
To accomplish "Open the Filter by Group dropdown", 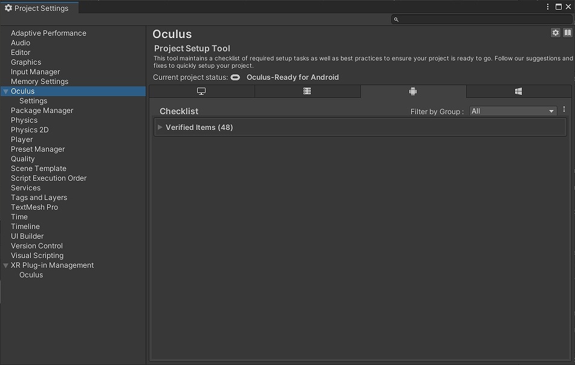I will (x=513, y=111).
